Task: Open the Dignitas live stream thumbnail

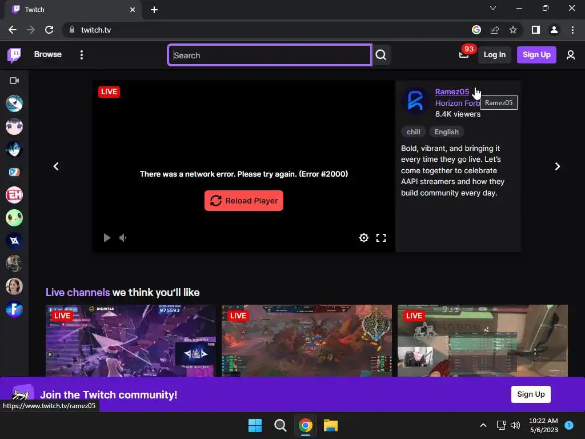Action: (131, 341)
